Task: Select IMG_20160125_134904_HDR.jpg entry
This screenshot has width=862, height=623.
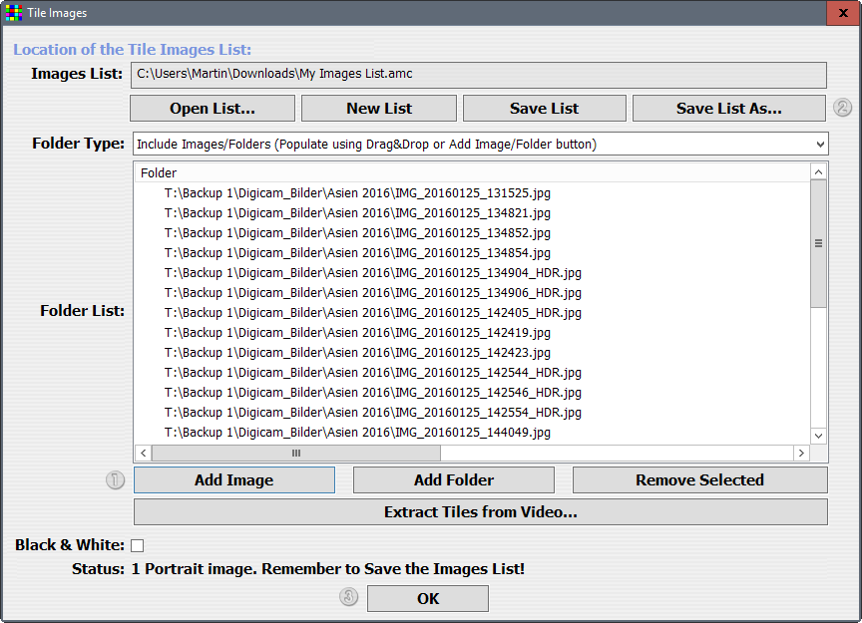Action: (x=373, y=272)
